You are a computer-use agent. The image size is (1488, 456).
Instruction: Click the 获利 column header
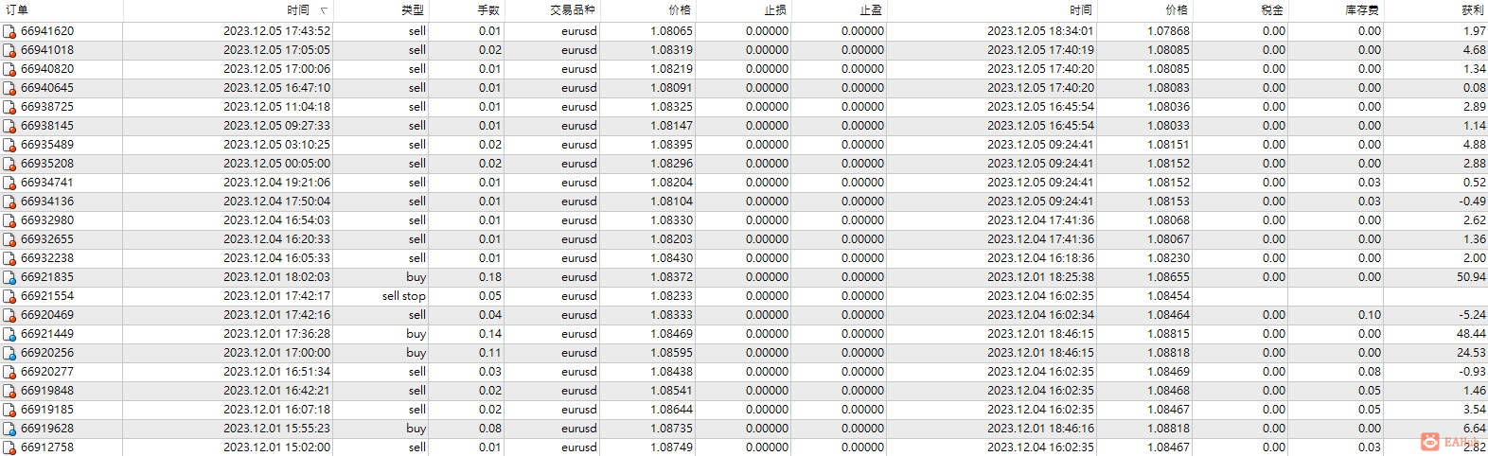pyautogui.click(x=1473, y=10)
